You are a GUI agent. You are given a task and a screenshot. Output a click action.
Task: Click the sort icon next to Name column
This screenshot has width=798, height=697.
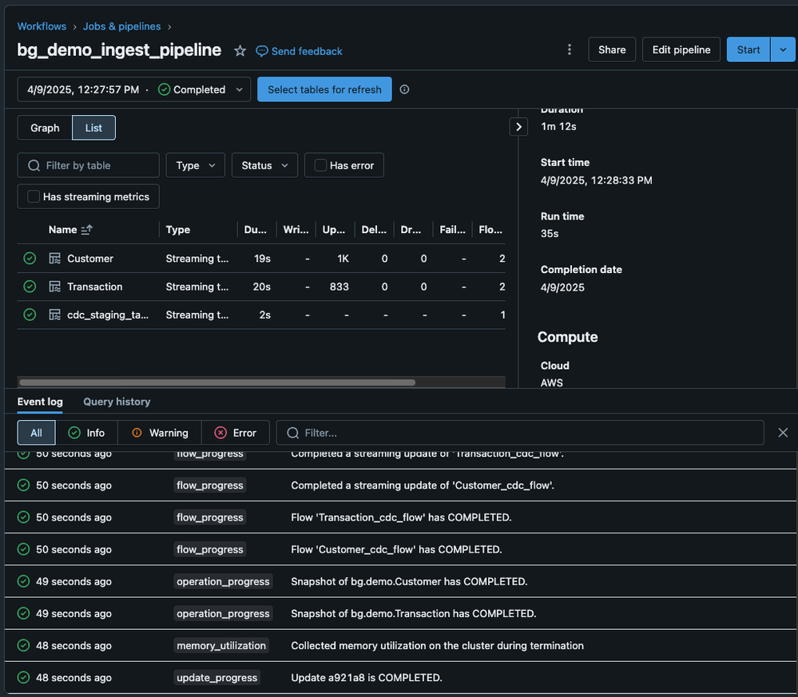coord(86,230)
